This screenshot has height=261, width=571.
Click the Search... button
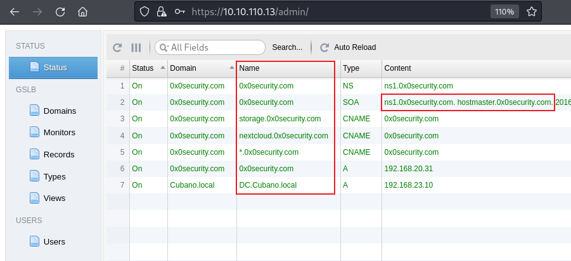[x=287, y=47]
